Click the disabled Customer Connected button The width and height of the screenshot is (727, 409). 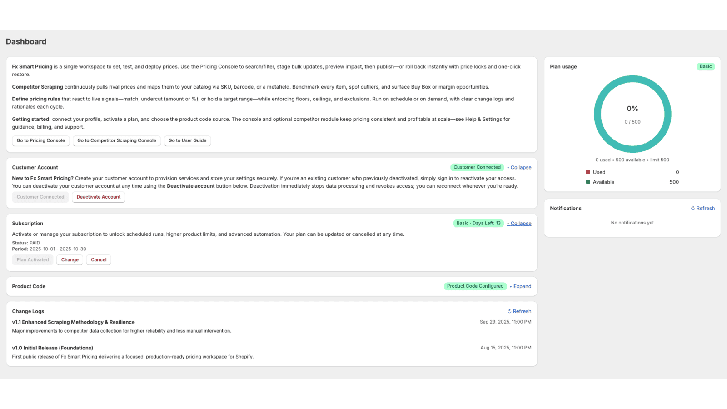pyautogui.click(x=40, y=197)
